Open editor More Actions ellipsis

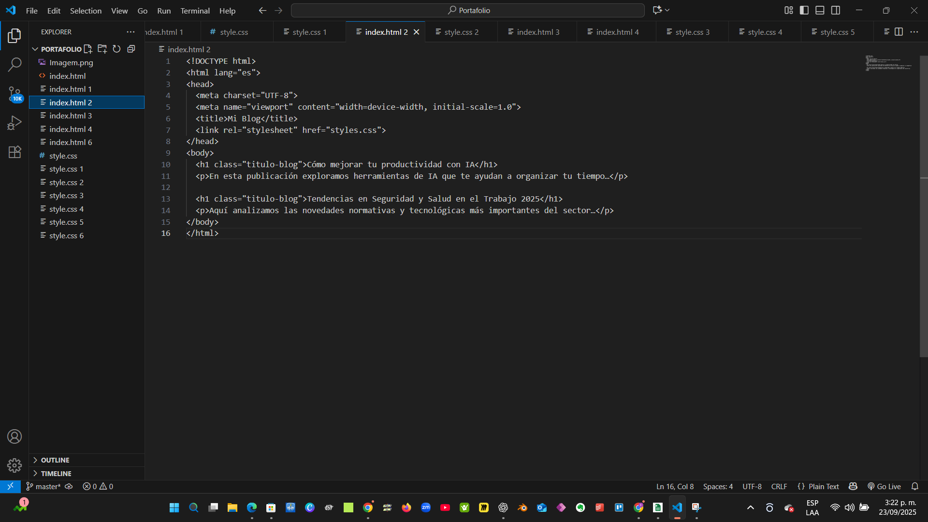coord(914,32)
